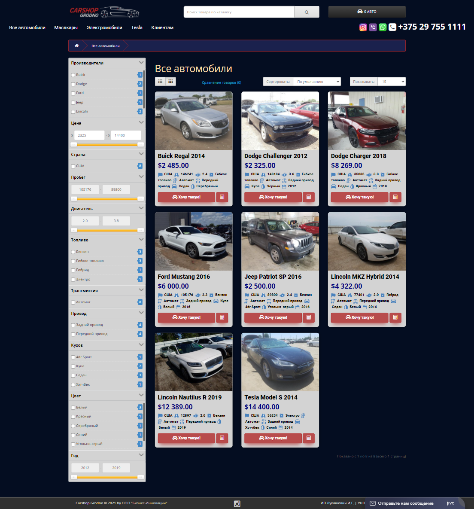
Task: Collapse the Год filter section
Action: [x=141, y=455]
